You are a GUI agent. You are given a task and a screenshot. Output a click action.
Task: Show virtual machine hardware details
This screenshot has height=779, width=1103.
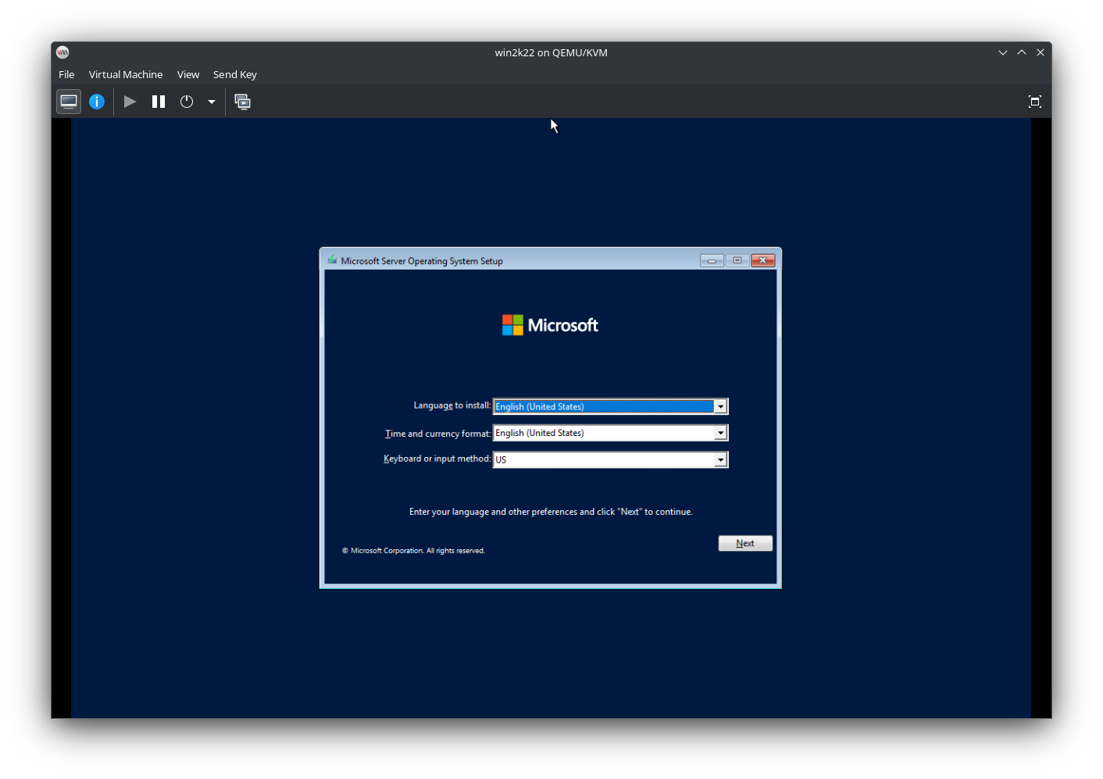96,102
